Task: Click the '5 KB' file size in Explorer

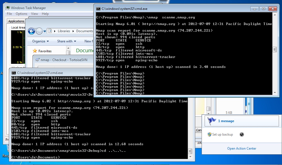Action: pyautogui.click(x=229, y=113)
